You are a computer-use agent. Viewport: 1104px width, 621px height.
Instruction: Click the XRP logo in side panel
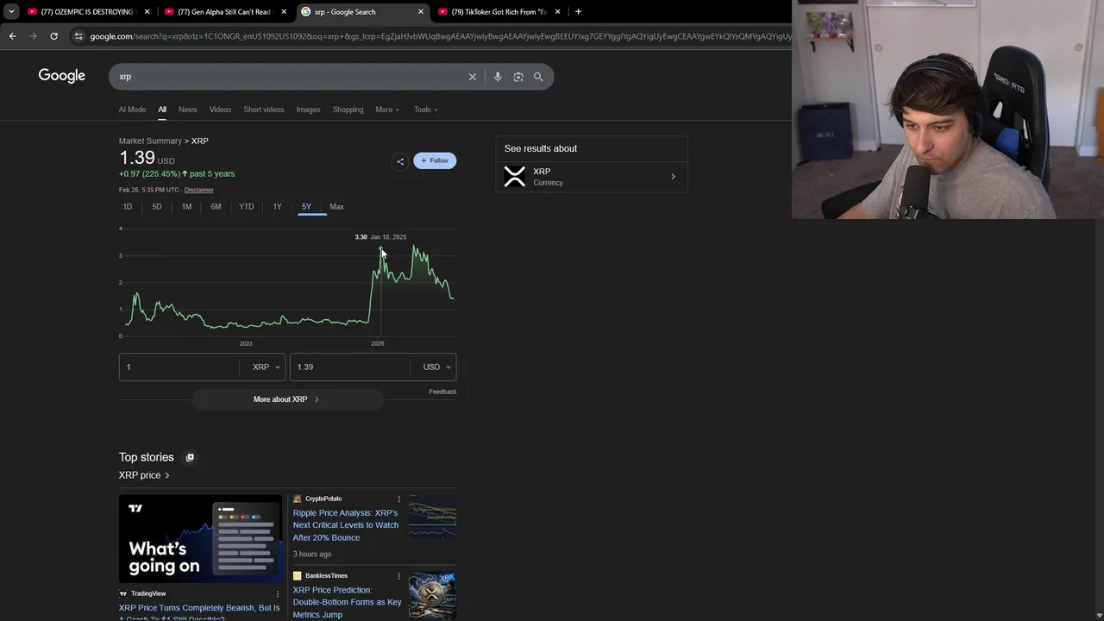click(x=515, y=177)
